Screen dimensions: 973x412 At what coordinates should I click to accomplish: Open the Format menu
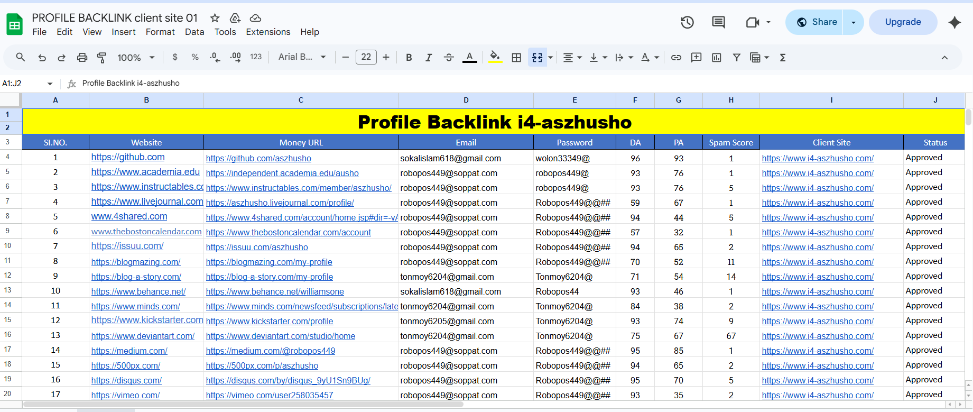pyautogui.click(x=160, y=32)
